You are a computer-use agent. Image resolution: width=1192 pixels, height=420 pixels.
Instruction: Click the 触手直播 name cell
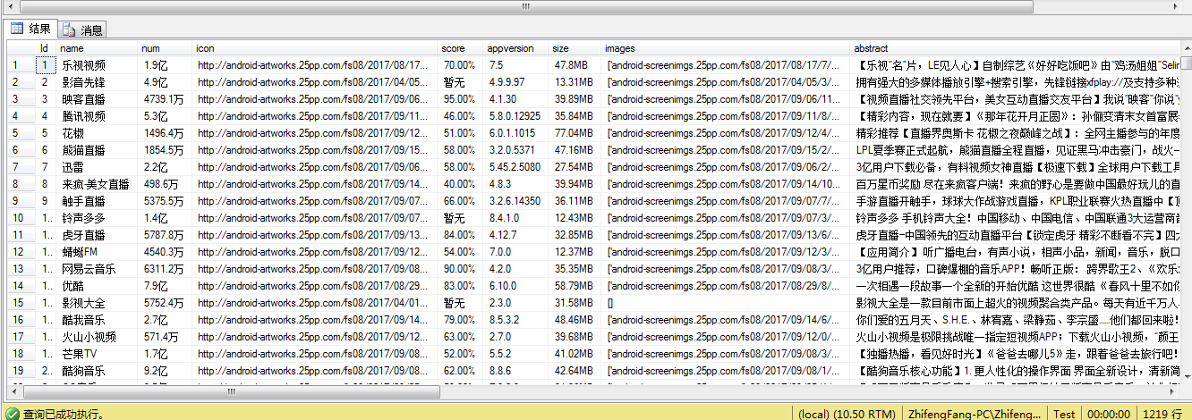pyautogui.click(x=98, y=201)
